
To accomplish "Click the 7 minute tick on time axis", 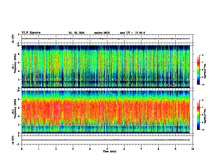I will pyautogui.click(x=141, y=149).
